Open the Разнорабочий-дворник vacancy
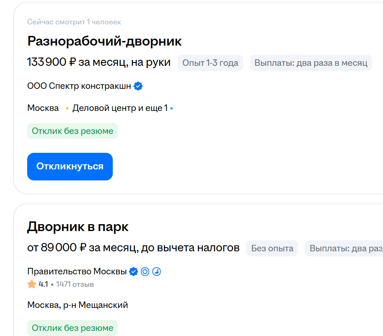 [104, 41]
